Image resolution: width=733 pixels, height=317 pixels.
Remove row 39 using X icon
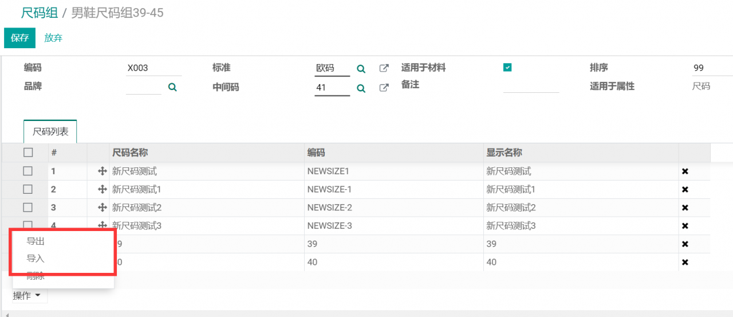(x=685, y=244)
